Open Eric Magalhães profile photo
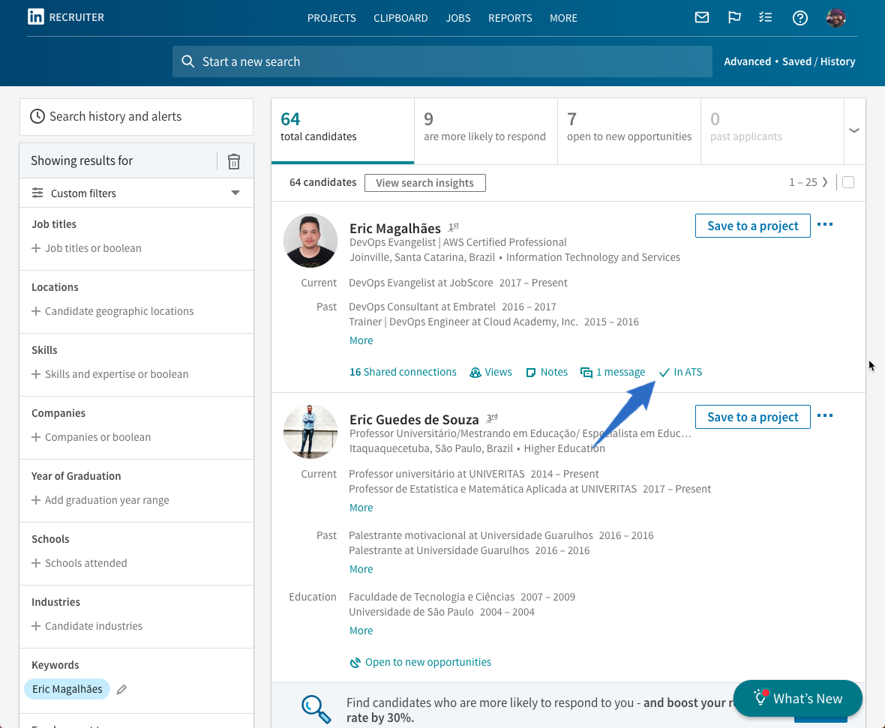Screen dimensions: 885x728 click(x=310, y=241)
